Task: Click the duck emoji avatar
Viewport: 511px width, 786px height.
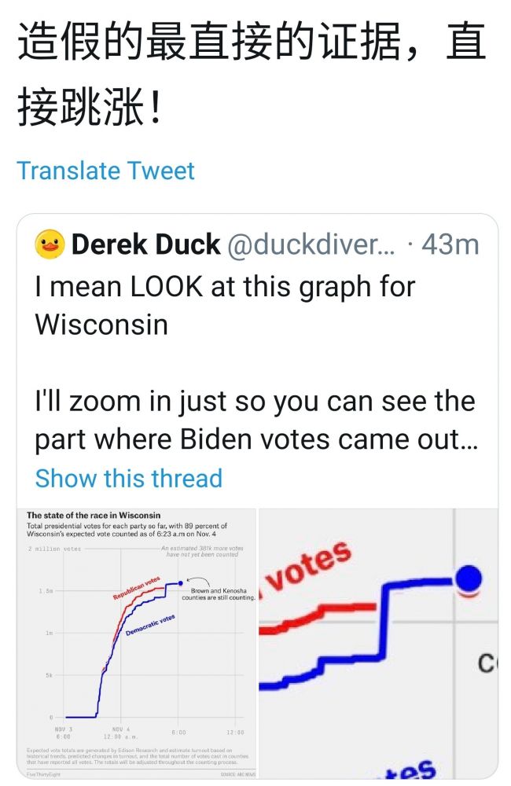Action: [x=49, y=244]
